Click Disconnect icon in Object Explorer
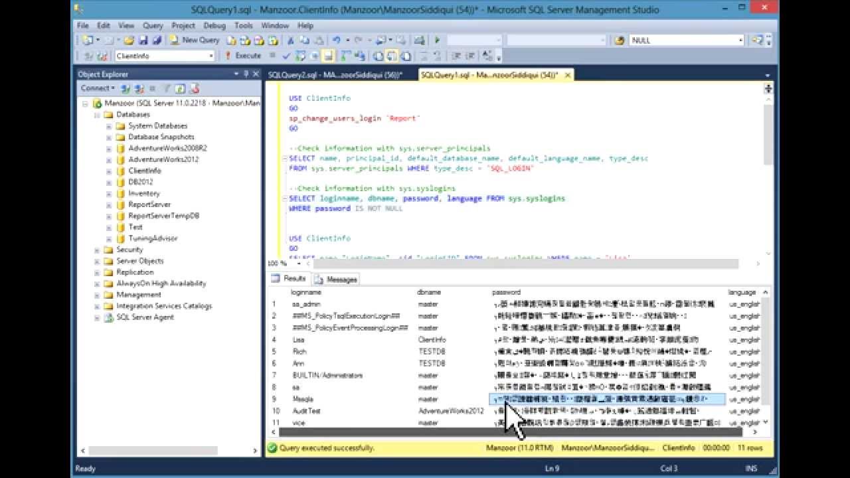 (139, 88)
